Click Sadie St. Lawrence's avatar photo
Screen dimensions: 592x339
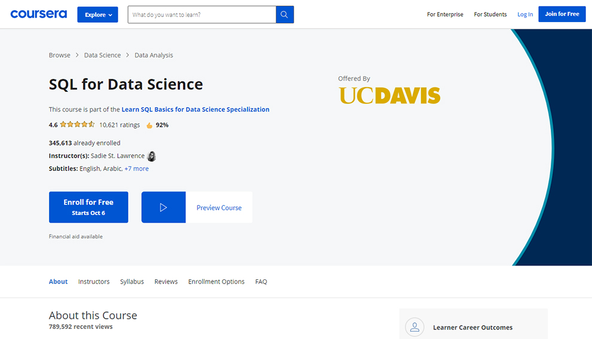pyautogui.click(x=152, y=156)
